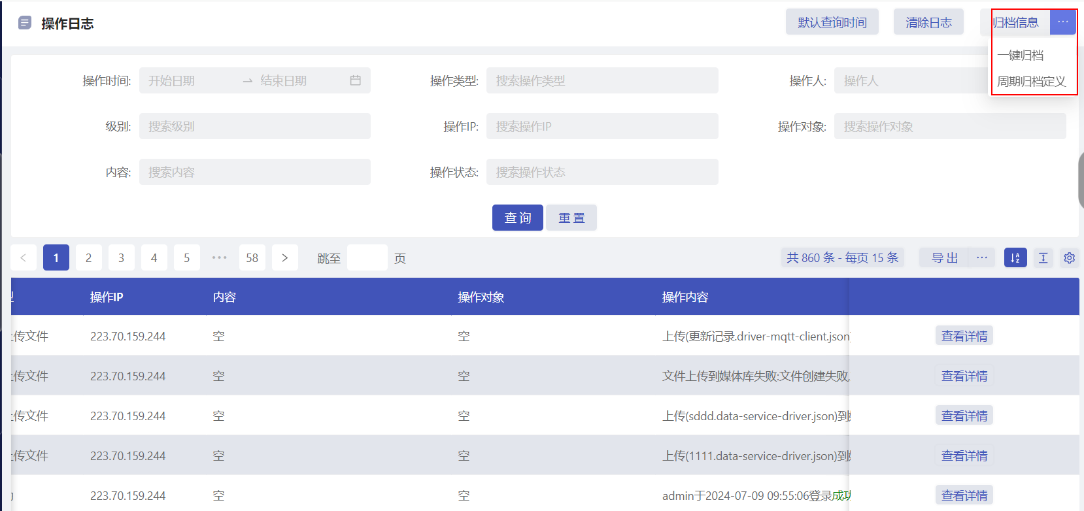View details for 文件上传到媒体库失败 row

[964, 376]
